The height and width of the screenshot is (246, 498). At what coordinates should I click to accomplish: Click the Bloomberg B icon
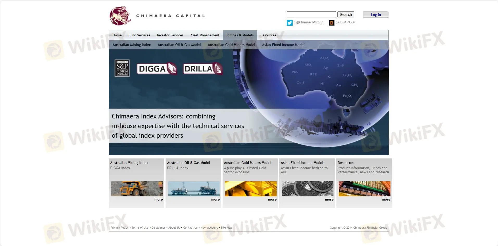[x=331, y=23]
